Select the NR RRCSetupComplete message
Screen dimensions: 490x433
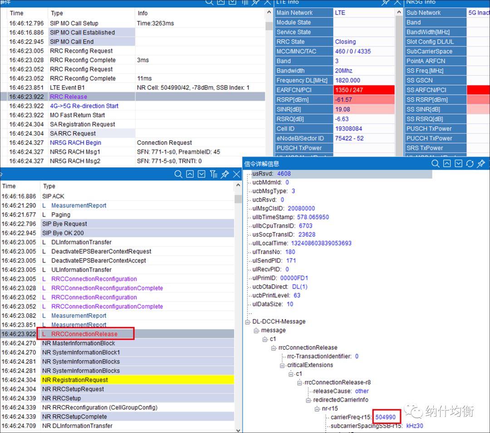pos(117,417)
